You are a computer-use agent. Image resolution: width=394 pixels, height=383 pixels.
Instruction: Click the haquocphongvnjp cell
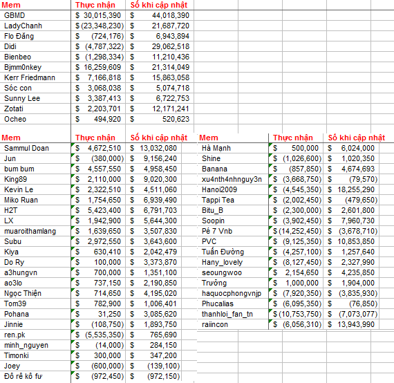point(233,293)
